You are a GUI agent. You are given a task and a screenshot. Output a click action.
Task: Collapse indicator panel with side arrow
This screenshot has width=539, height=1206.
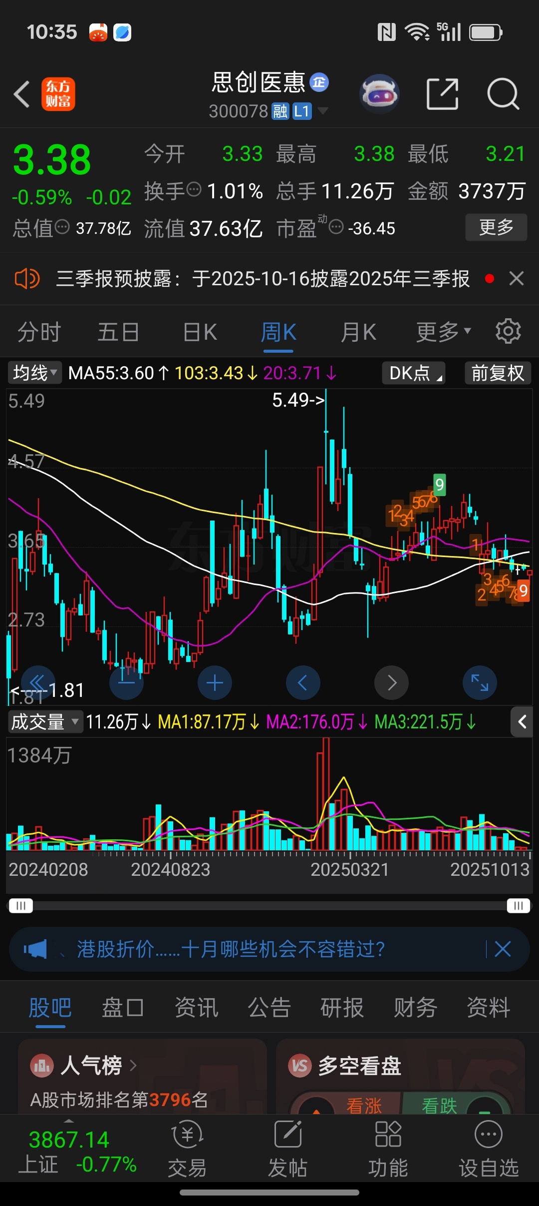coord(522,721)
